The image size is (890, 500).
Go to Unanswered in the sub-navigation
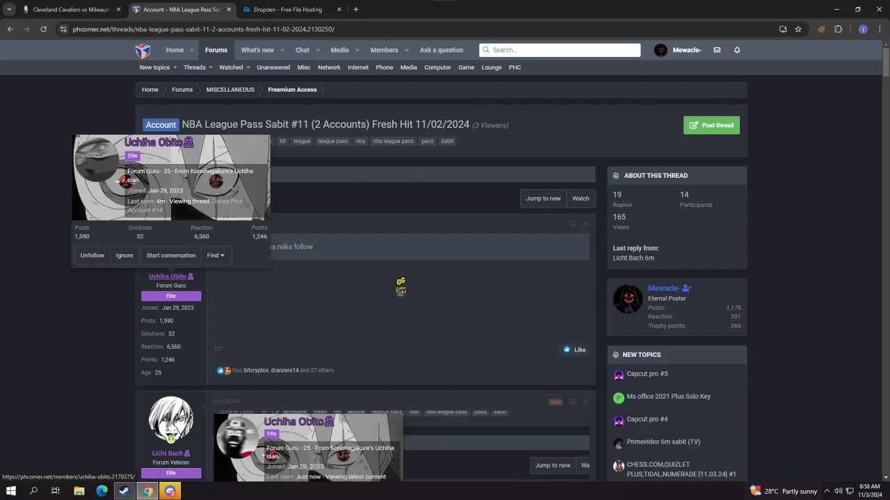[273, 67]
